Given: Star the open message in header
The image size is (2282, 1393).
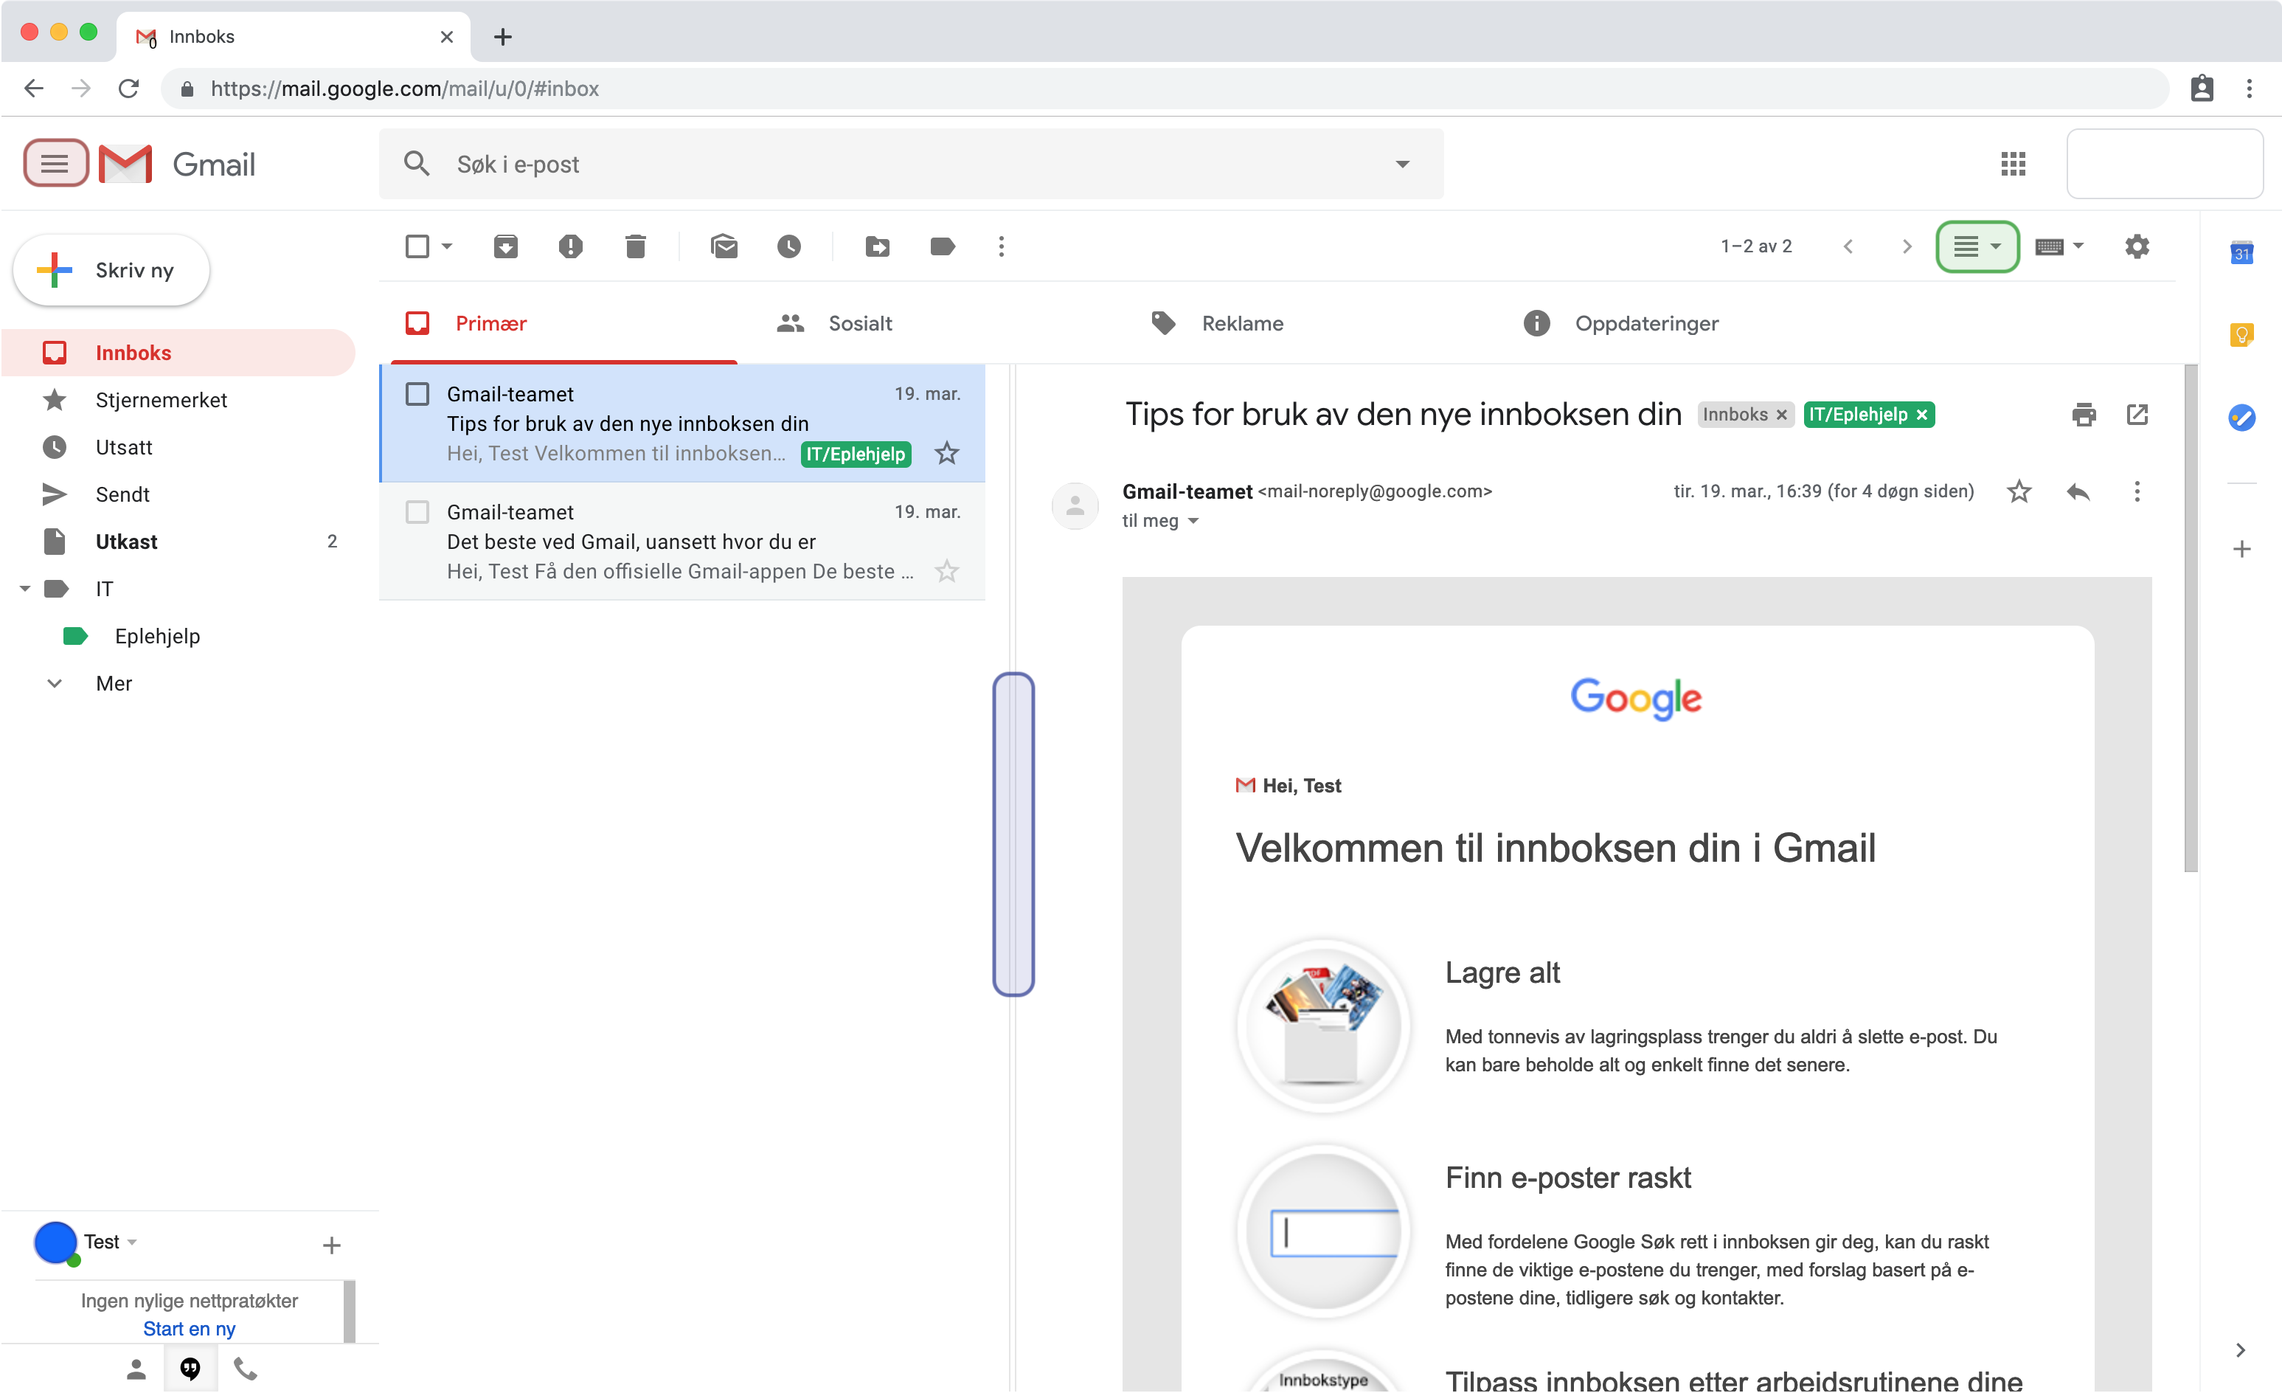Looking at the screenshot, I should [2019, 491].
